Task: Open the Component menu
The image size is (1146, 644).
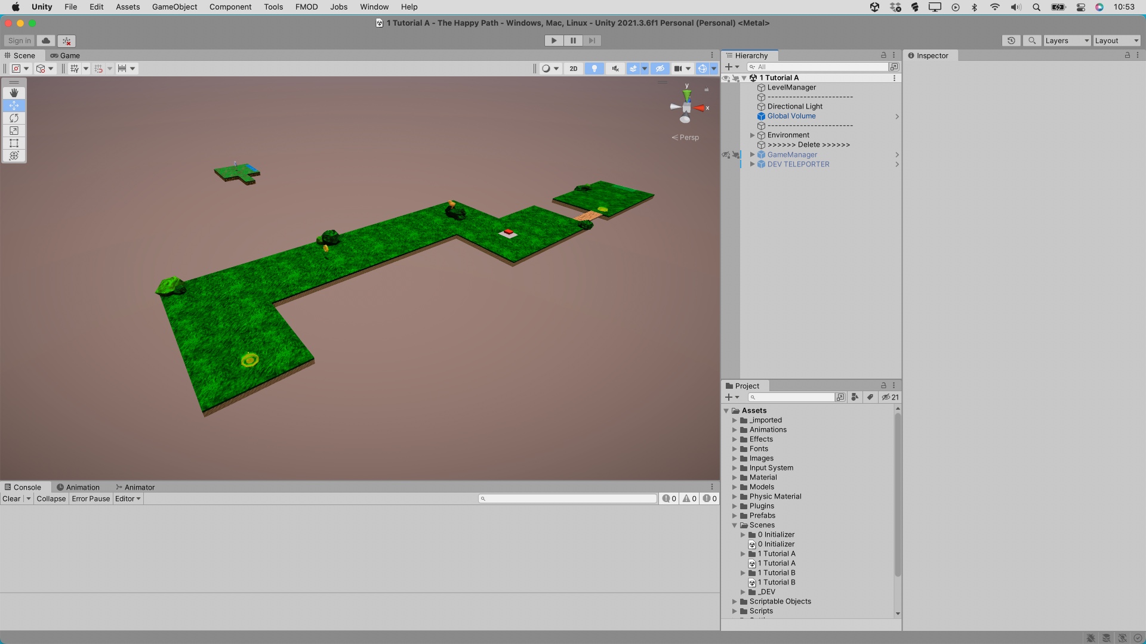Action: click(x=230, y=7)
